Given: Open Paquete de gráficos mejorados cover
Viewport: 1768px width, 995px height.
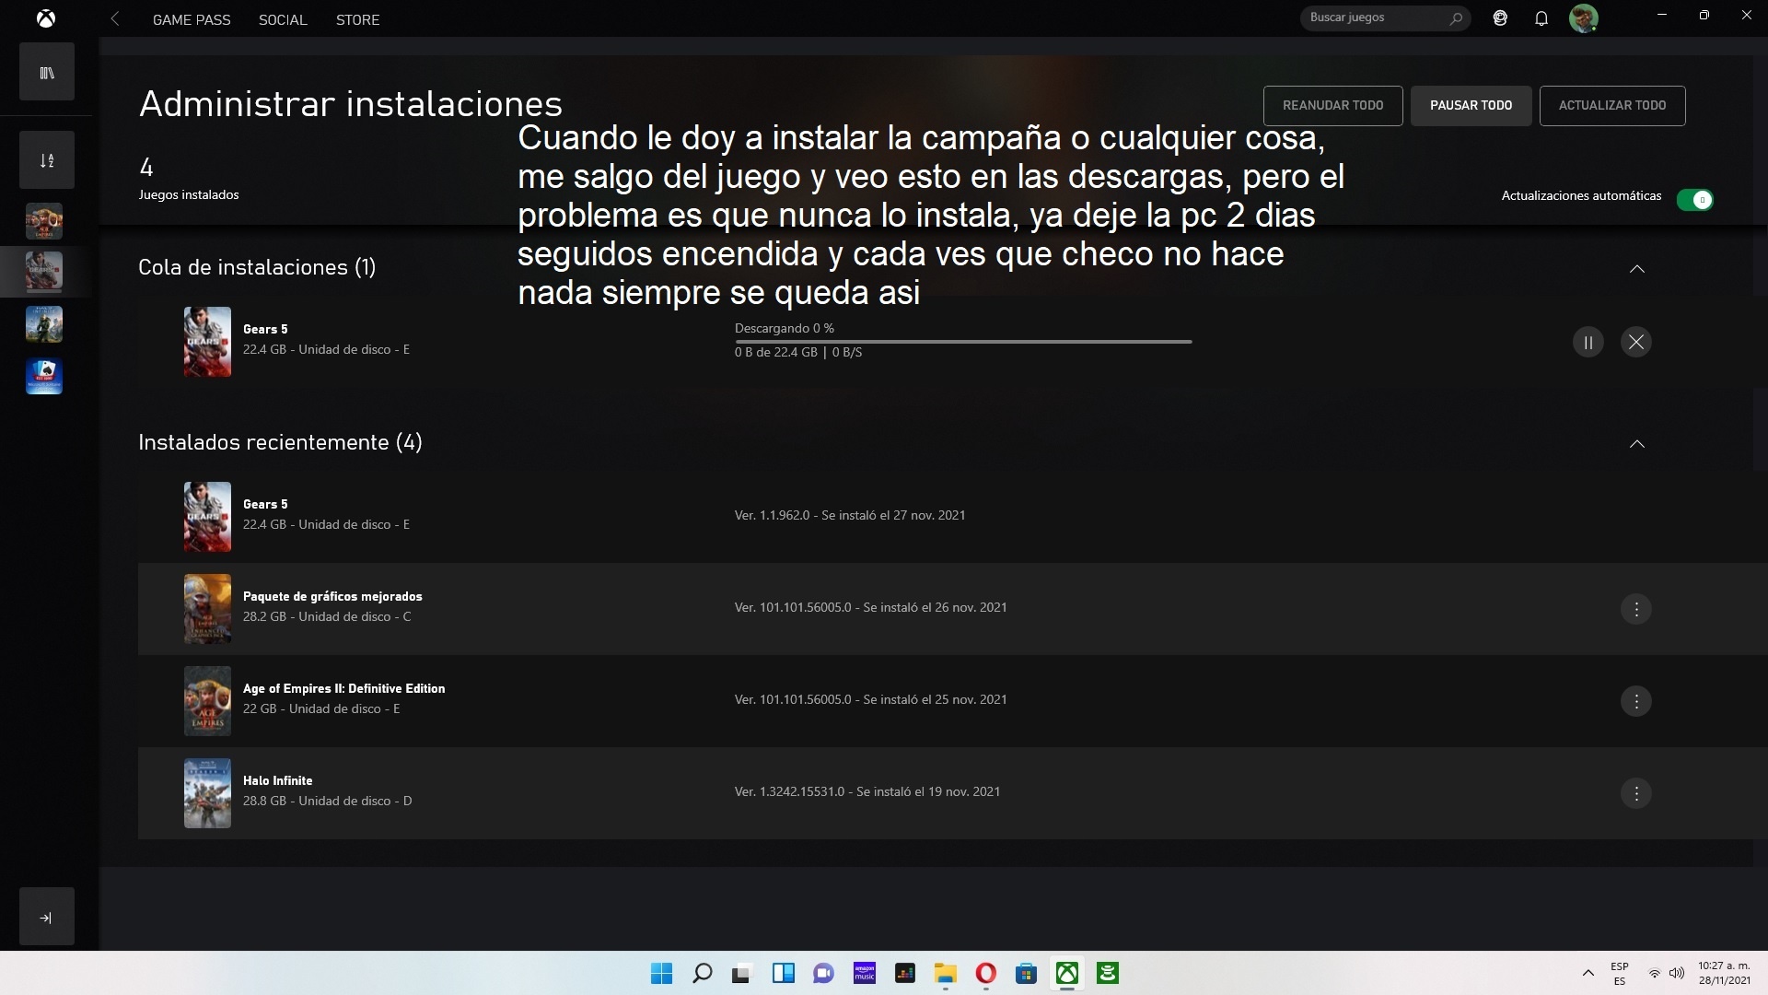Looking at the screenshot, I should point(207,609).
